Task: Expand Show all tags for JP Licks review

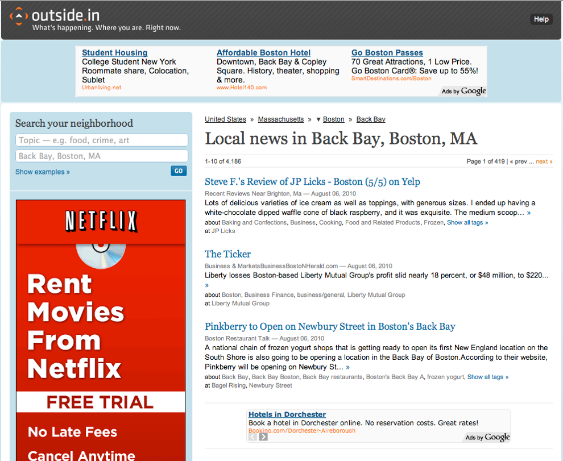Action: pos(467,222)
